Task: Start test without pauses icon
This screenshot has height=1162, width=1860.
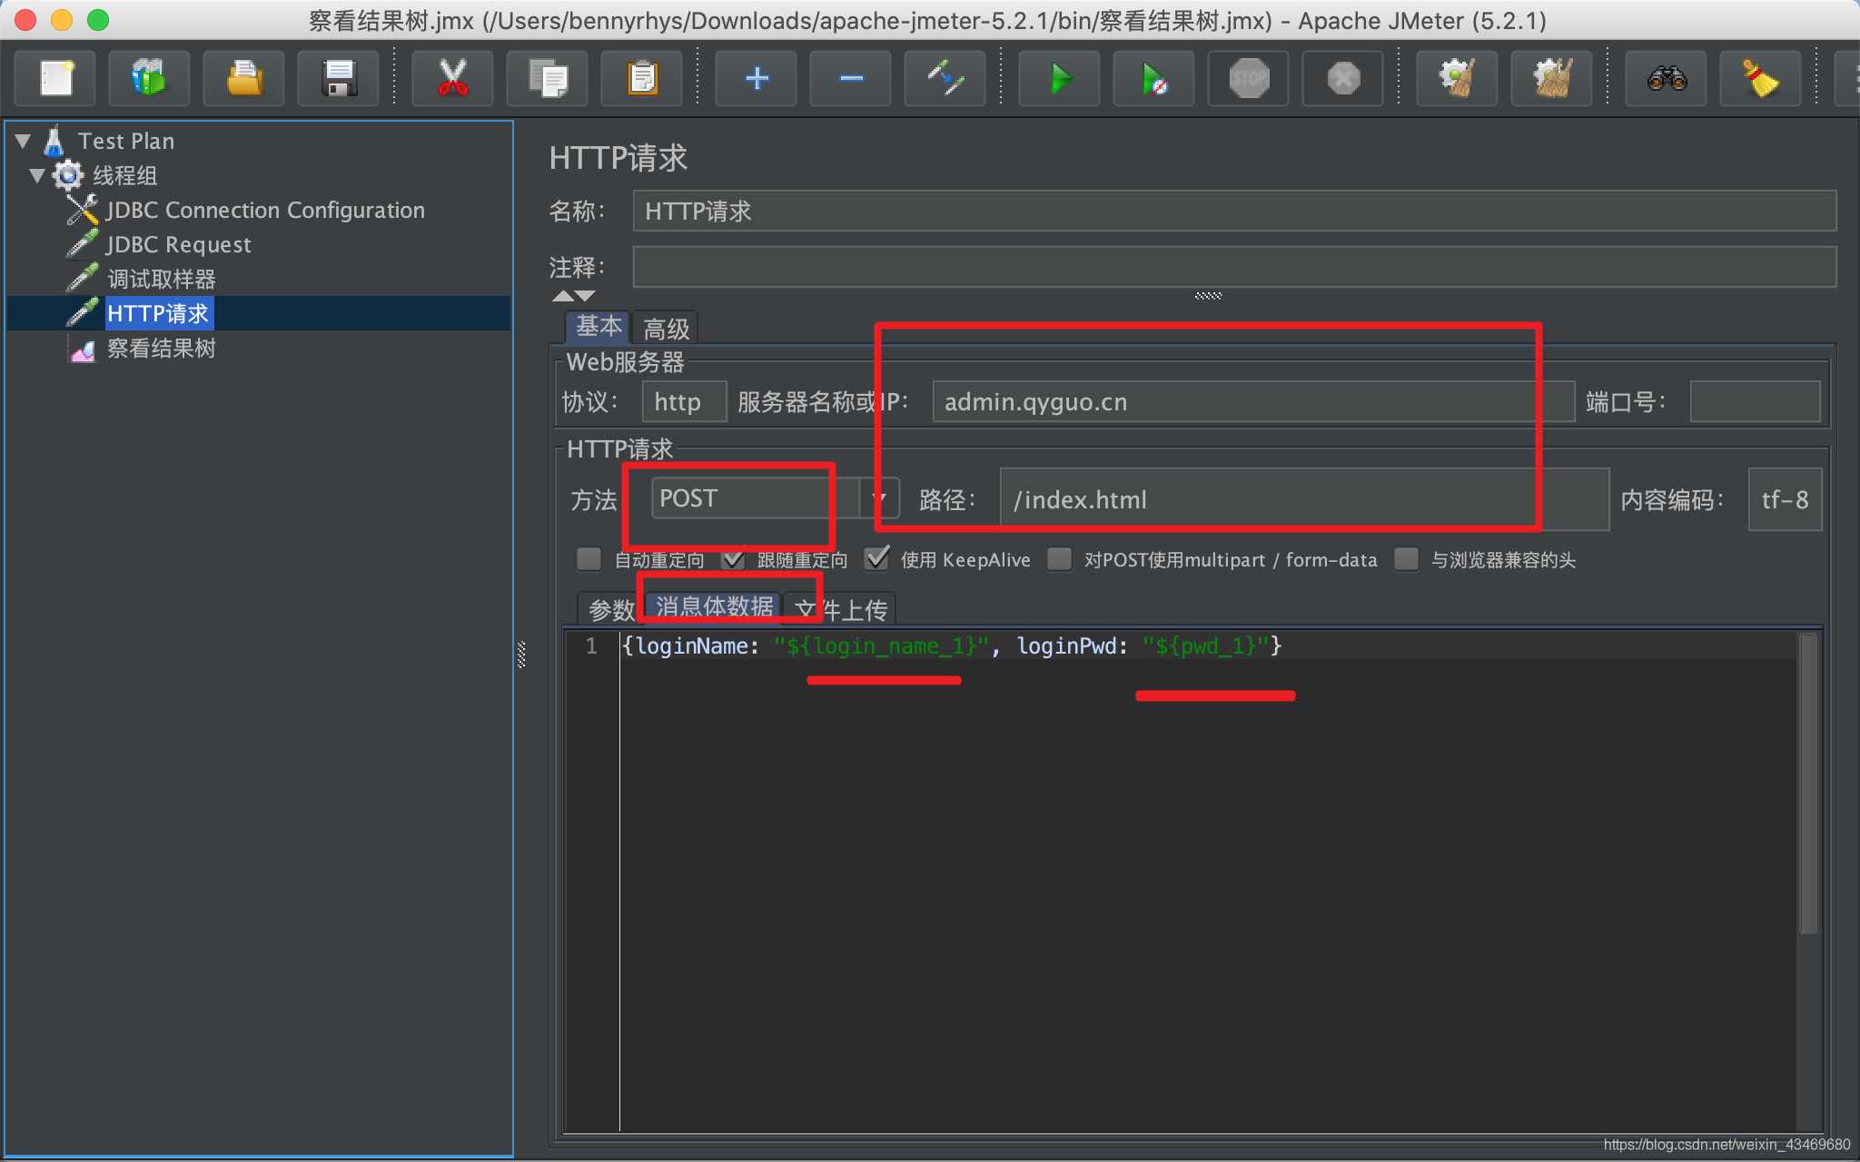Action: pyautogui.click(x=1154, y=78)
